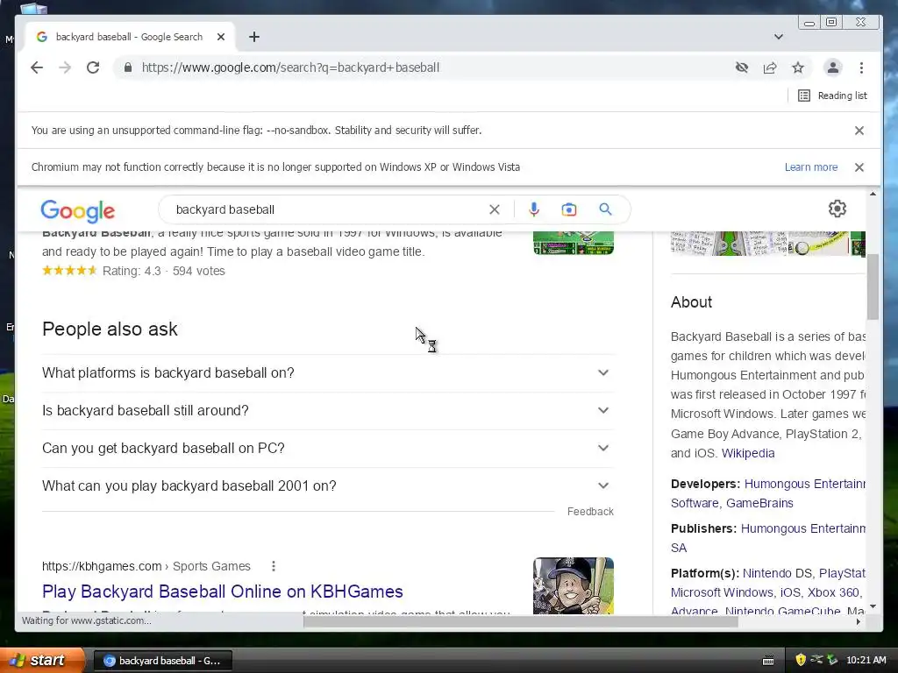Go back to the previous page

coord(37,67)
